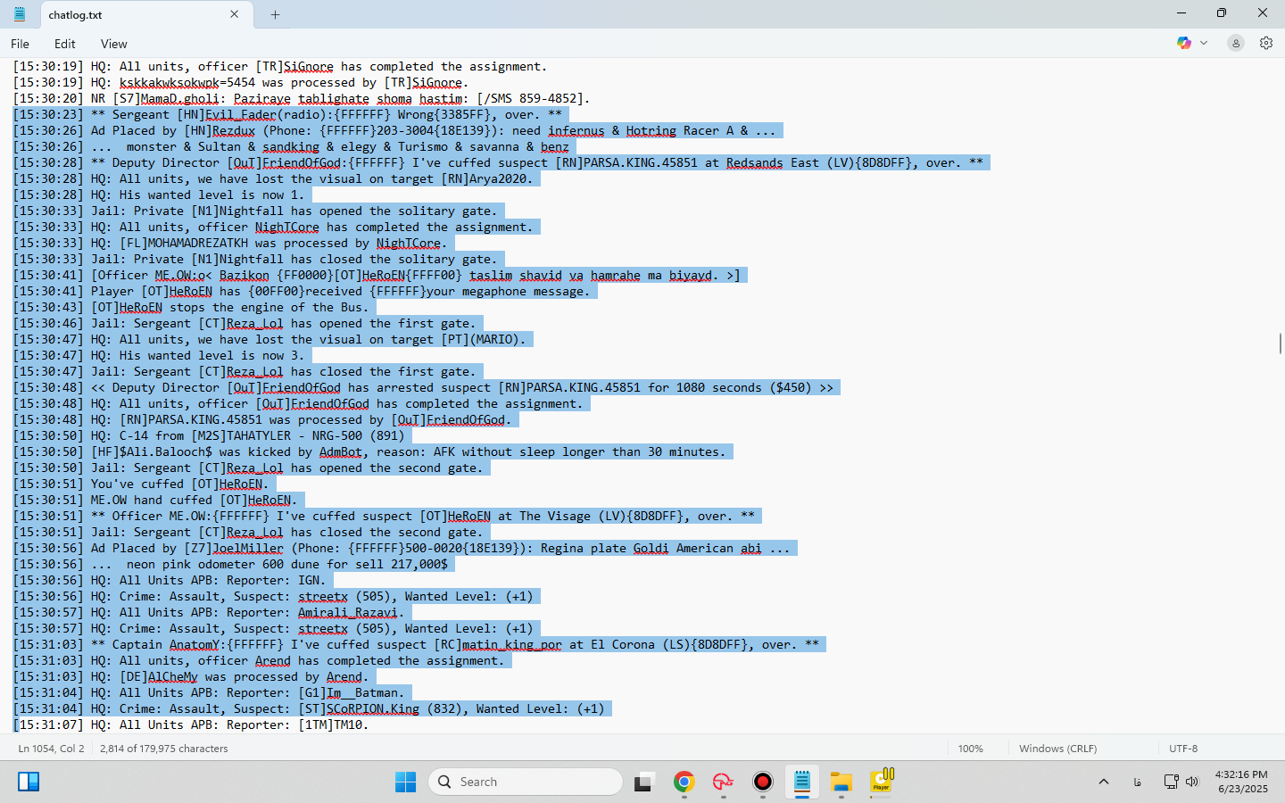
Task: Add a new tab with plus button
Action: click(x=275, y=14)
